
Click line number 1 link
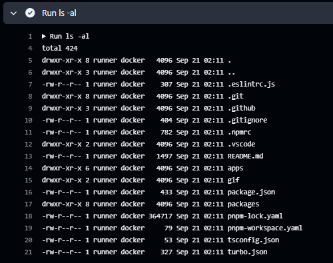click(30, 36)
